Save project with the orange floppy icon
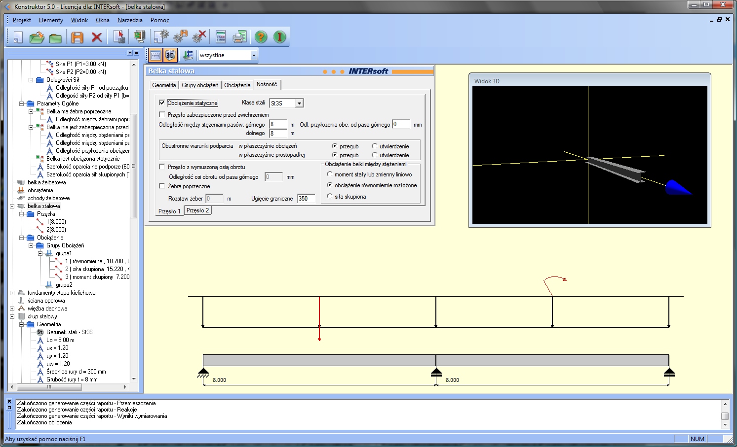 click(78, 37)
